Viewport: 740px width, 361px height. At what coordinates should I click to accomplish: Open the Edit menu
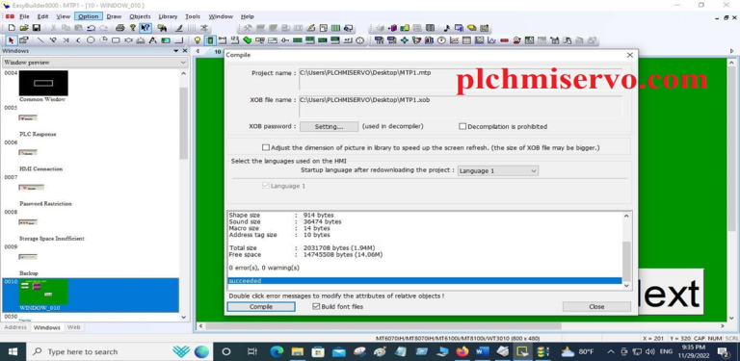(x=43, y=16)
